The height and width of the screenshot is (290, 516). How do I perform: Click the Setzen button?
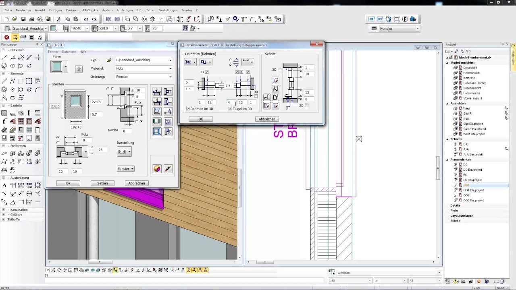click(x=102, y=183)
